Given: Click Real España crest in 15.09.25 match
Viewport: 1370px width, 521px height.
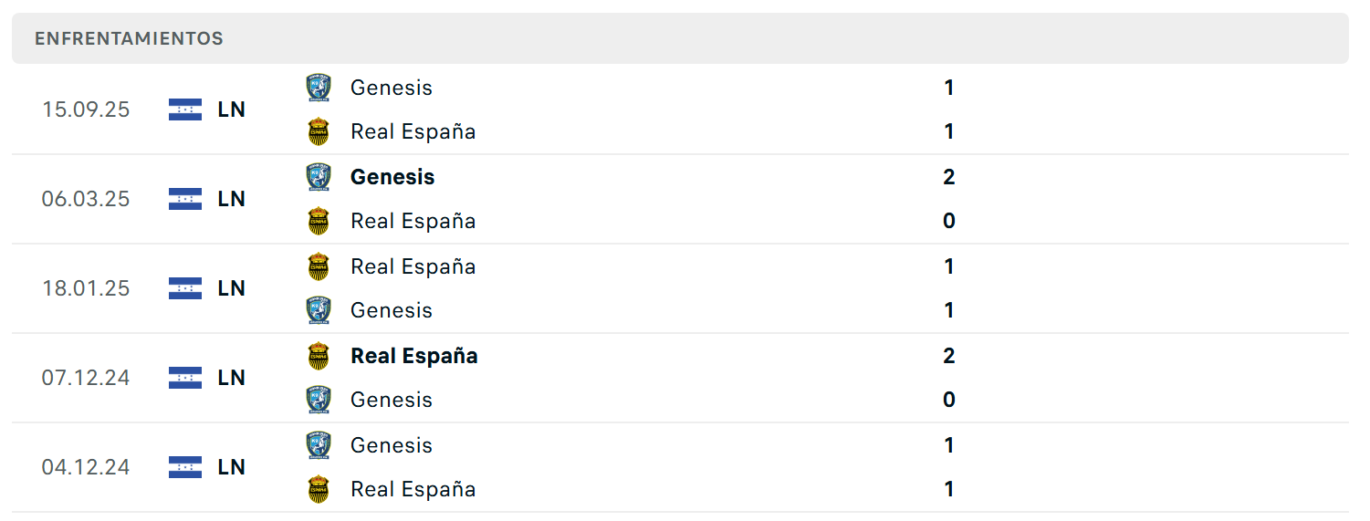Looking at the screenshot, I should pos(319,131).
